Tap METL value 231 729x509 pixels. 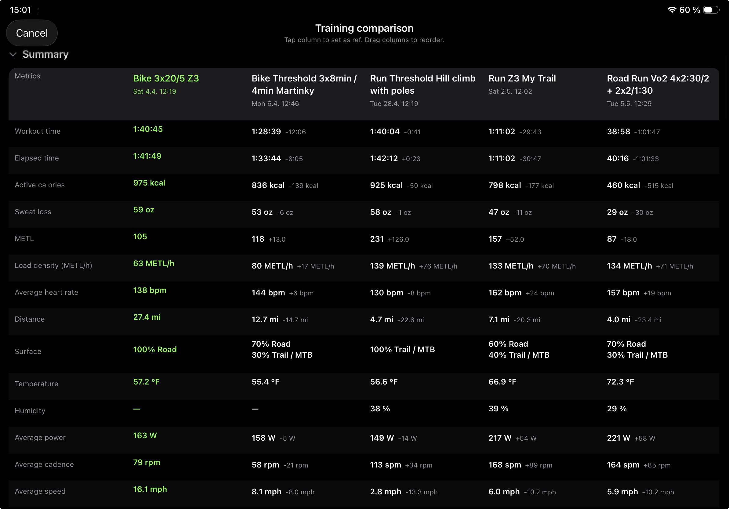[377, 239]
